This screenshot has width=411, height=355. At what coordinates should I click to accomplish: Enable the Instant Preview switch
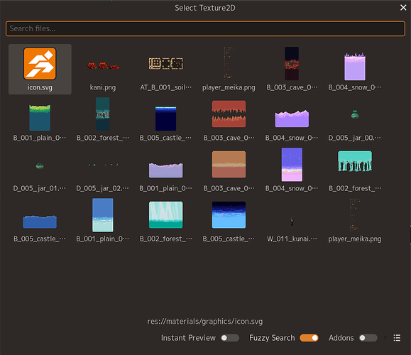[x=230, y=338]
